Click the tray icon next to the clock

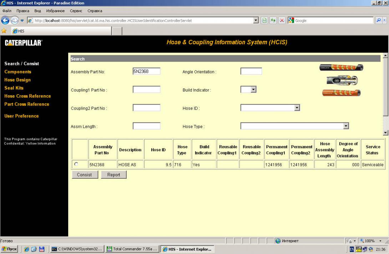[371, 249]
